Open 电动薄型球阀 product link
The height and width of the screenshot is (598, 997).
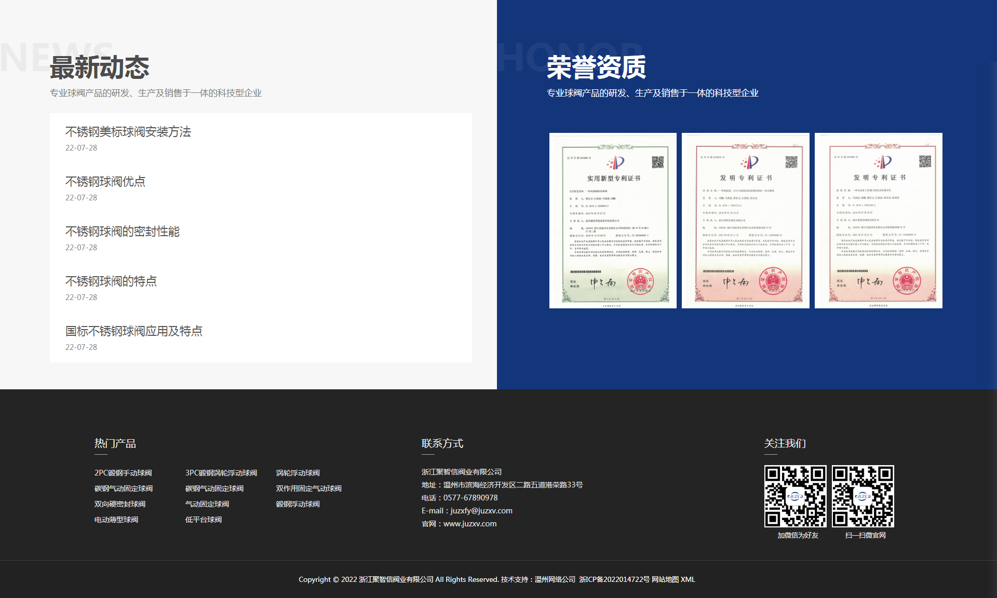116,520
